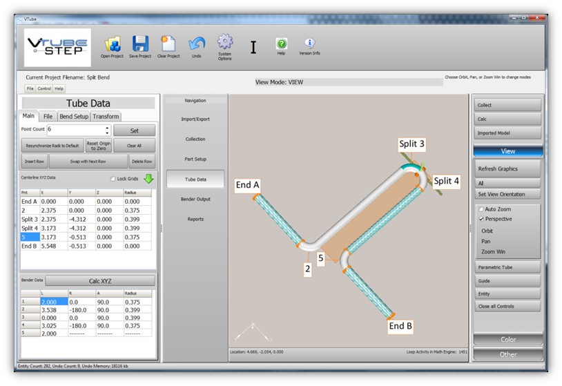Click the Refresh Graphics button
Screen dimensions: 562x386
[508, 168]
